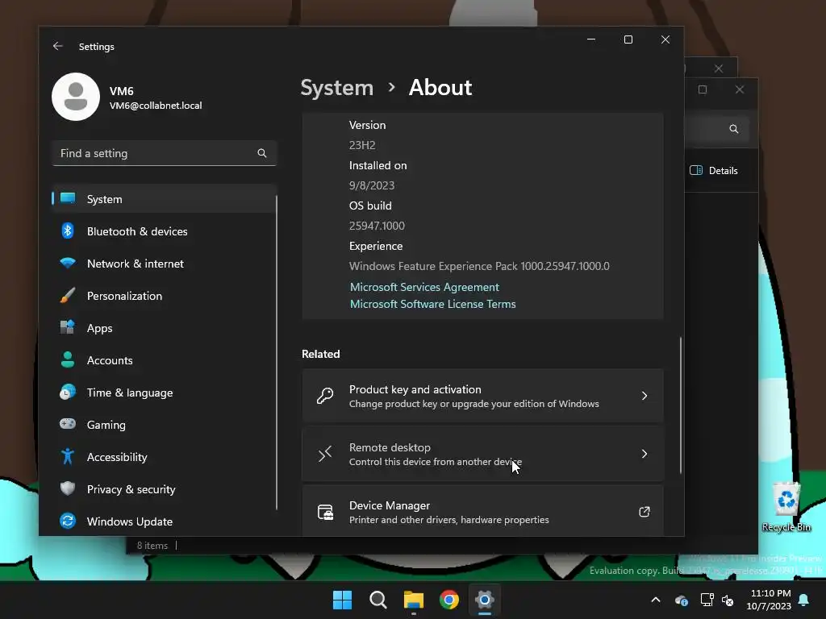Click the Privacy & security shield icon

pos(68,488)
